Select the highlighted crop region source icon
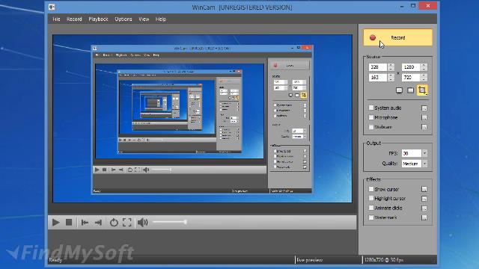Viewport: 479px width, 269px height. click(x=422, y=90)
